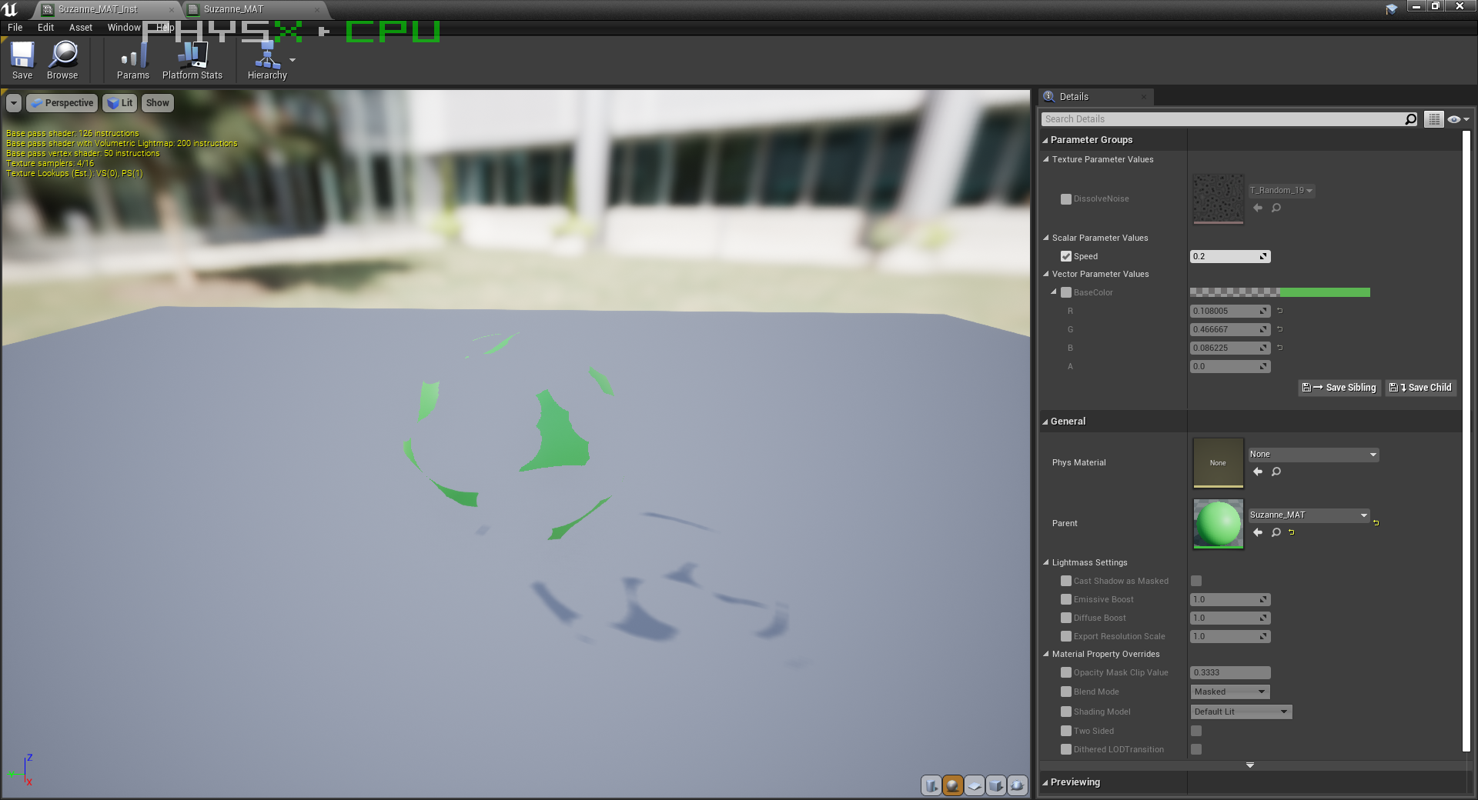This screenshot has width=1478, height=800.
Task: Enable Emissive Boost override checkbox
Action: click(x=1066, y=599)
